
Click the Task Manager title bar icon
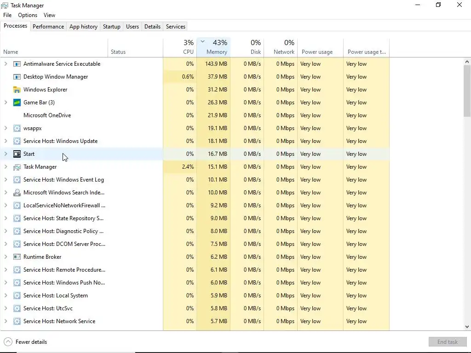coord(5,6)
